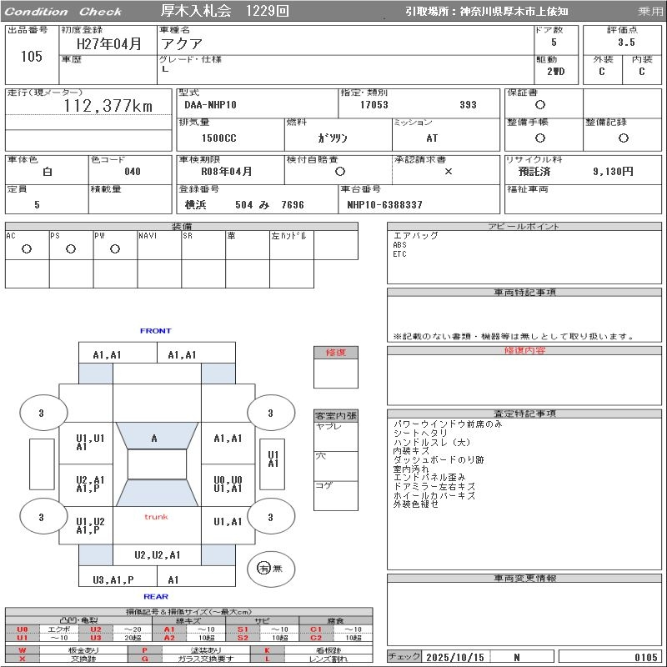Click the 乗用 label in the header
The image size is (667, 667).
tap(650, 12)
